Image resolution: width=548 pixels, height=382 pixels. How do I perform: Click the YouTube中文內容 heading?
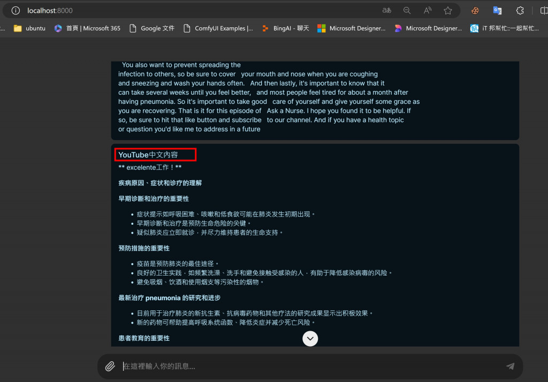(x=148, y=155)
